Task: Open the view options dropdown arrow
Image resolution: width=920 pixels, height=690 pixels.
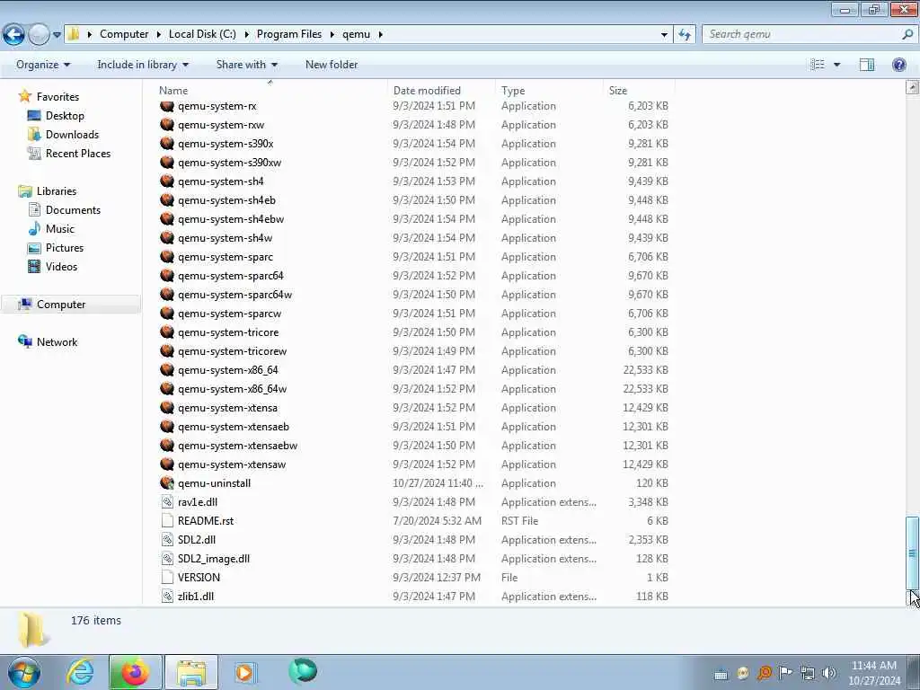Action: (x=836, y=65)
